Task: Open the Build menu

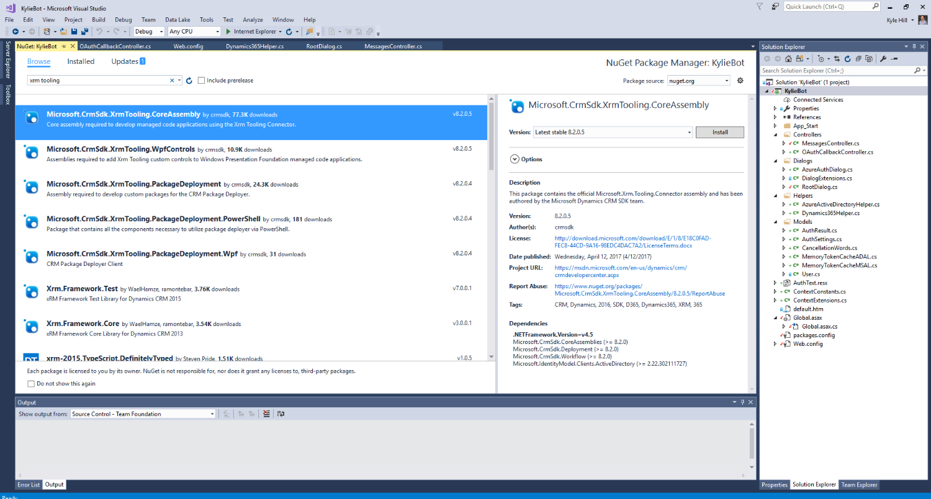Action: click(x=98, y=20)
